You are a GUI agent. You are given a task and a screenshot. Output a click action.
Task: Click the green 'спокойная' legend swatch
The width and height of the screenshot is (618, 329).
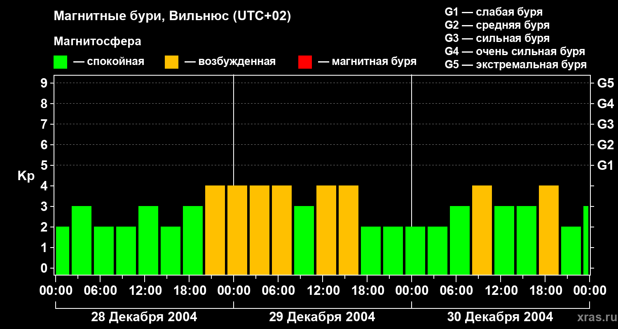coord(60,62)
